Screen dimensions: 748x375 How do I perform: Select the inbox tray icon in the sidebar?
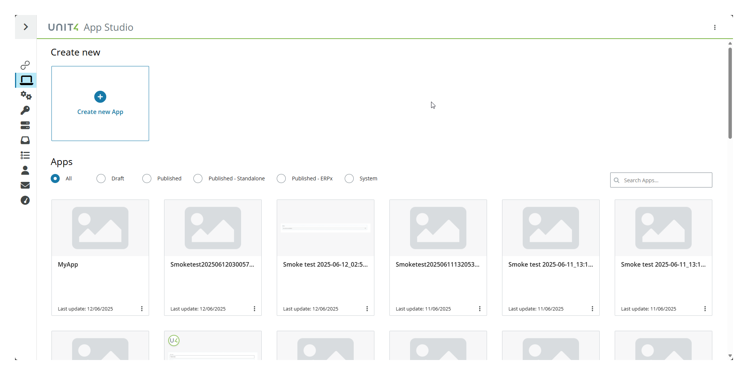25,140
